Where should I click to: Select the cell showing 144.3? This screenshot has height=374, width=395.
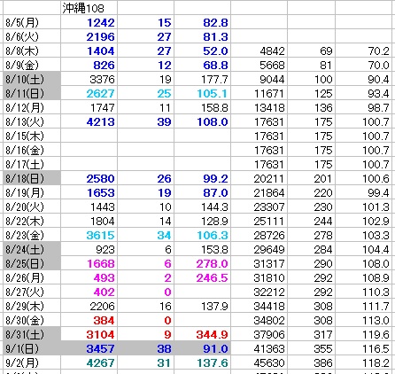point(202,206)
